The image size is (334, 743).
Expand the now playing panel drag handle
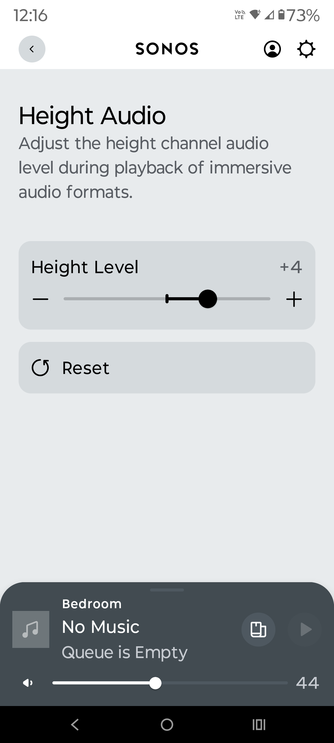click(x=167, y=590)
